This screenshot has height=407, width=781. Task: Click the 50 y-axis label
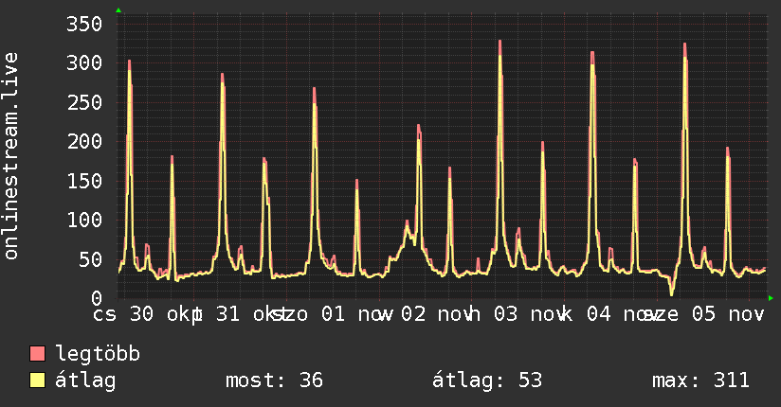90,259
